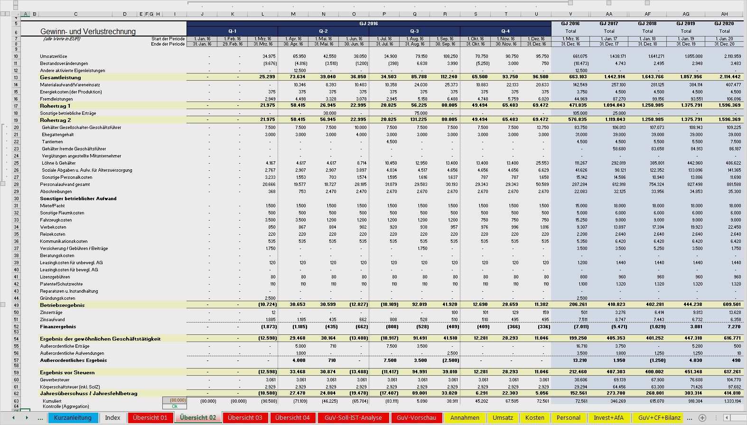Select 'Ergebnis der gewöhnlichen Geschäftstätigkeit' label
Image resolution: width=747 pixels, height=425 pixels.
[100, 339]
